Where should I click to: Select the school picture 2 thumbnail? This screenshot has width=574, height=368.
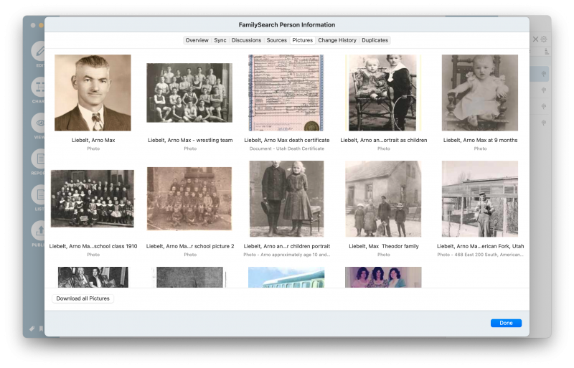click(x=189, y=199)
